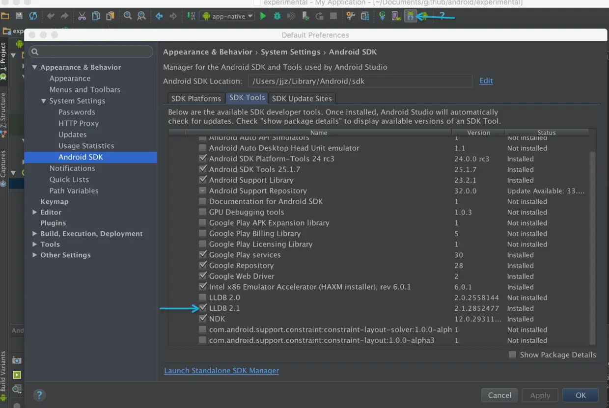The height and width of the screenshot is (408, 609).
Task: Select Plugins in settings tree
Action: click(x=53, y=223)
